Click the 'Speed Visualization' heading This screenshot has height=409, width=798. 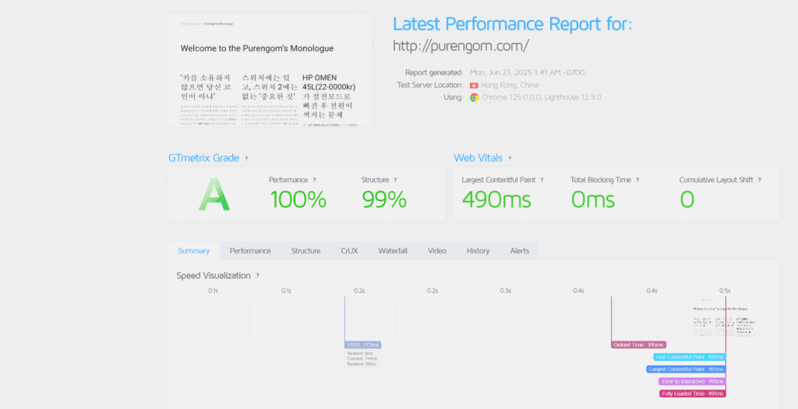point(214,275)
